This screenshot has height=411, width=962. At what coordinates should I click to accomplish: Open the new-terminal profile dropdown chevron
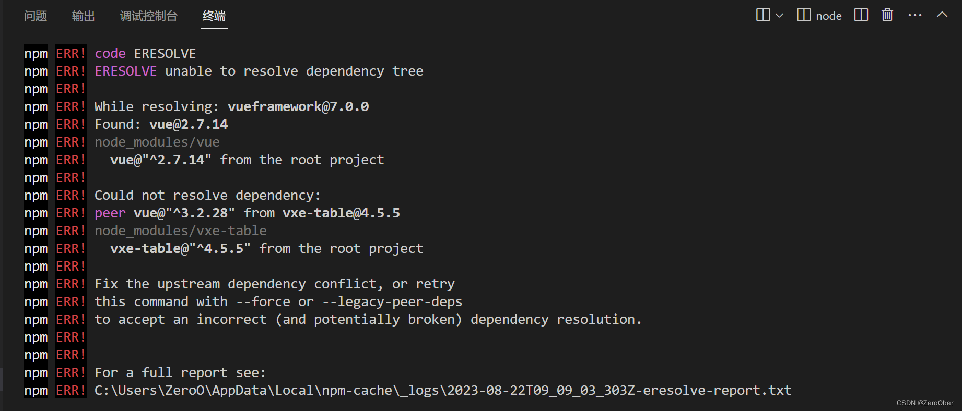pyautogui.click(x=779, y=16)
